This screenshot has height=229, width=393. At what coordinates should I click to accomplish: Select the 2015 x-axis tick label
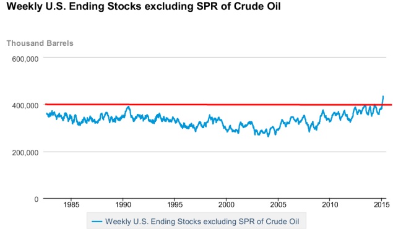[382, 205]
